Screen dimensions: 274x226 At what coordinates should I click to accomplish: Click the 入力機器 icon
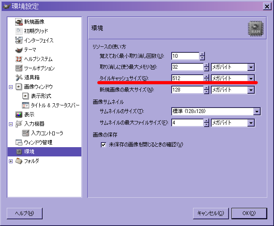pos(19,124)
